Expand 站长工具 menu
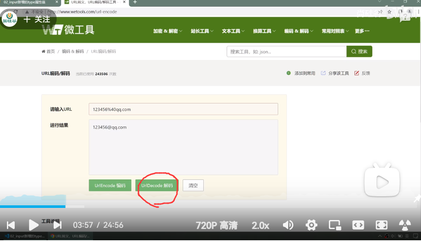Screen dimensions: 421x242 [202, 31]
